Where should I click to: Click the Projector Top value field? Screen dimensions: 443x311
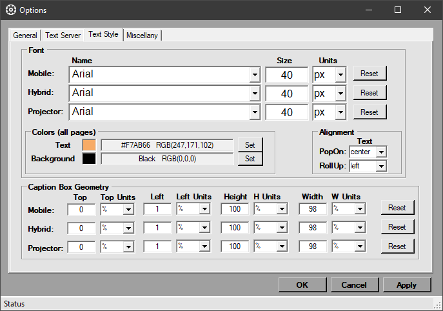pyautogui.click(x=81, y=247)
